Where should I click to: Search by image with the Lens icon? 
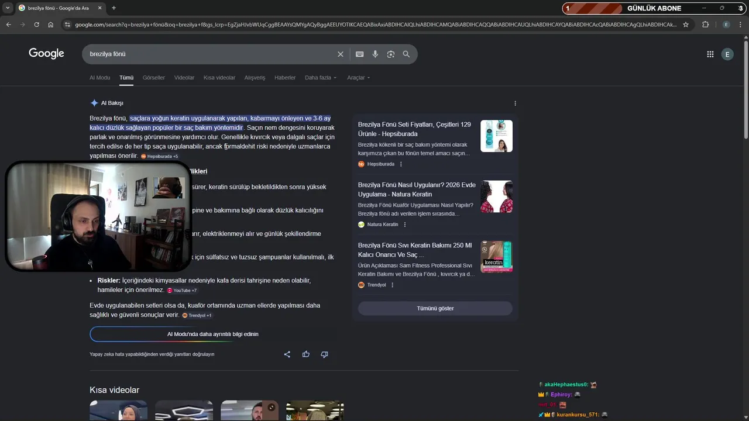[x=391, y=54]
